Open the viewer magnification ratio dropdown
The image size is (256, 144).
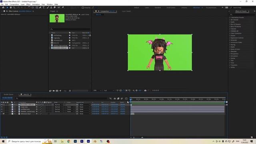pyautogui.click(x=97, y=90)
